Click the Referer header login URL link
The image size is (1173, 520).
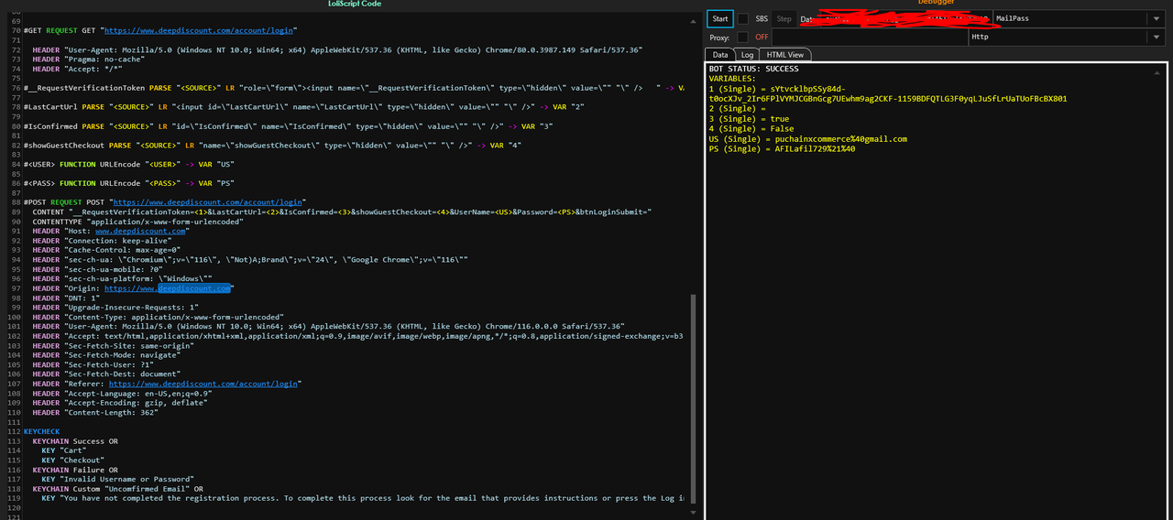tap(203, 384)
